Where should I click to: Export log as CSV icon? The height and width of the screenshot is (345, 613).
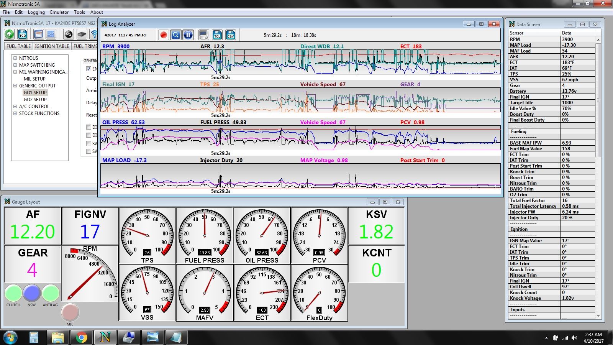230,35
